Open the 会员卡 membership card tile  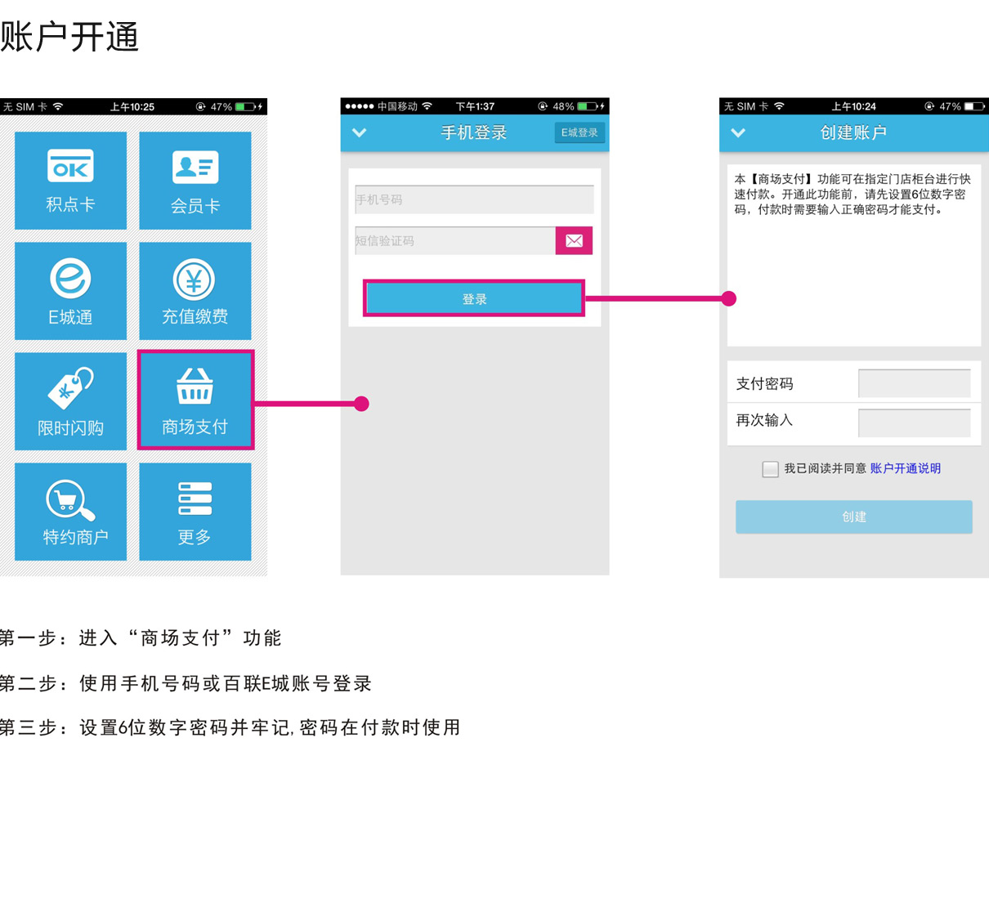[195, 181]
